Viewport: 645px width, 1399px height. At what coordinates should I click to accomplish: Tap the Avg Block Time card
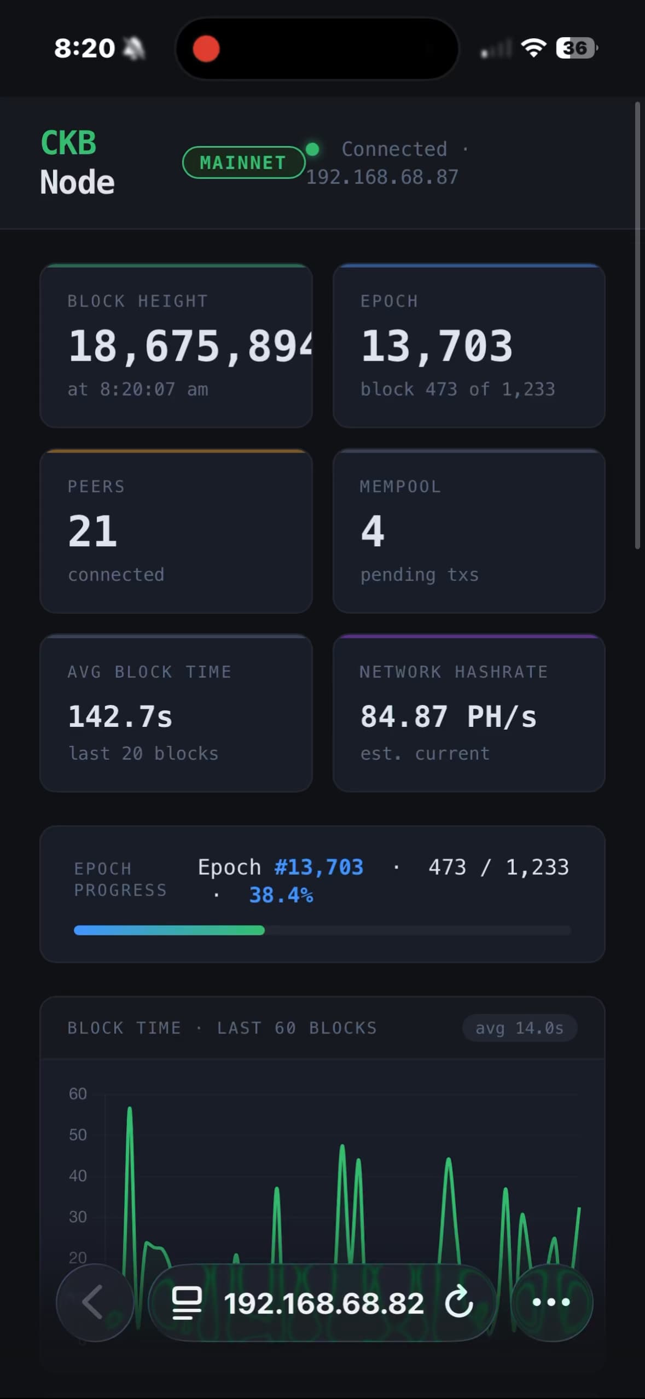[176, 713]
